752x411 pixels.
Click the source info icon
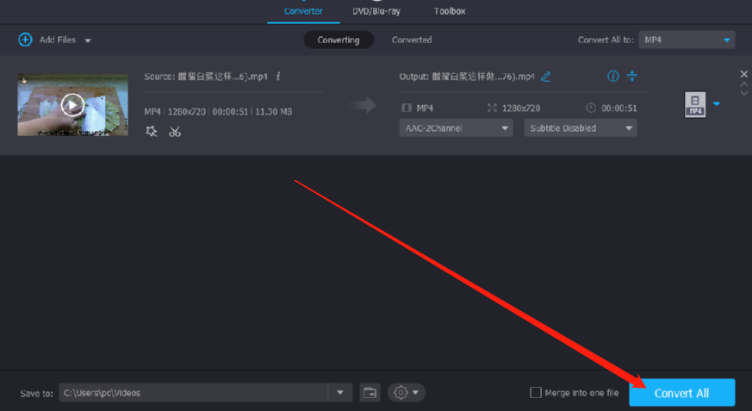[278, 77]
